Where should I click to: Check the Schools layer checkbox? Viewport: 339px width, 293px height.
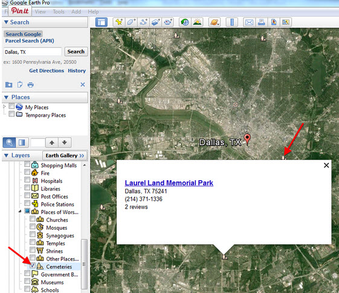click(x=27, y=289)
